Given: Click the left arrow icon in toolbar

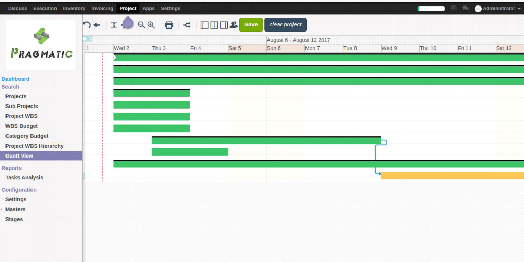Looking at the screenshot, I should pyautogui.click(x=97, y=25).
